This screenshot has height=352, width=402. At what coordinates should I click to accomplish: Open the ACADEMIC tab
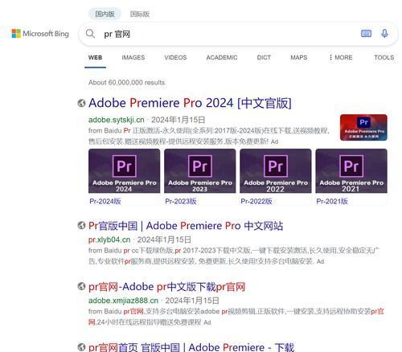point(222,57)
